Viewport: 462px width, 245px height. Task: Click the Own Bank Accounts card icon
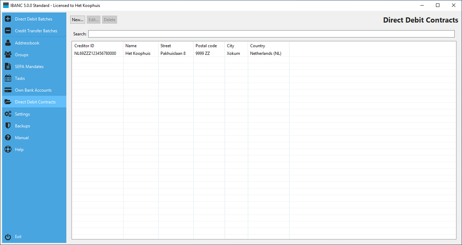point(8,90)
